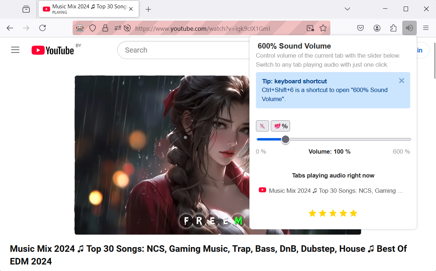
Task: Bookmark this page with the star
Action: pos(323,28)
